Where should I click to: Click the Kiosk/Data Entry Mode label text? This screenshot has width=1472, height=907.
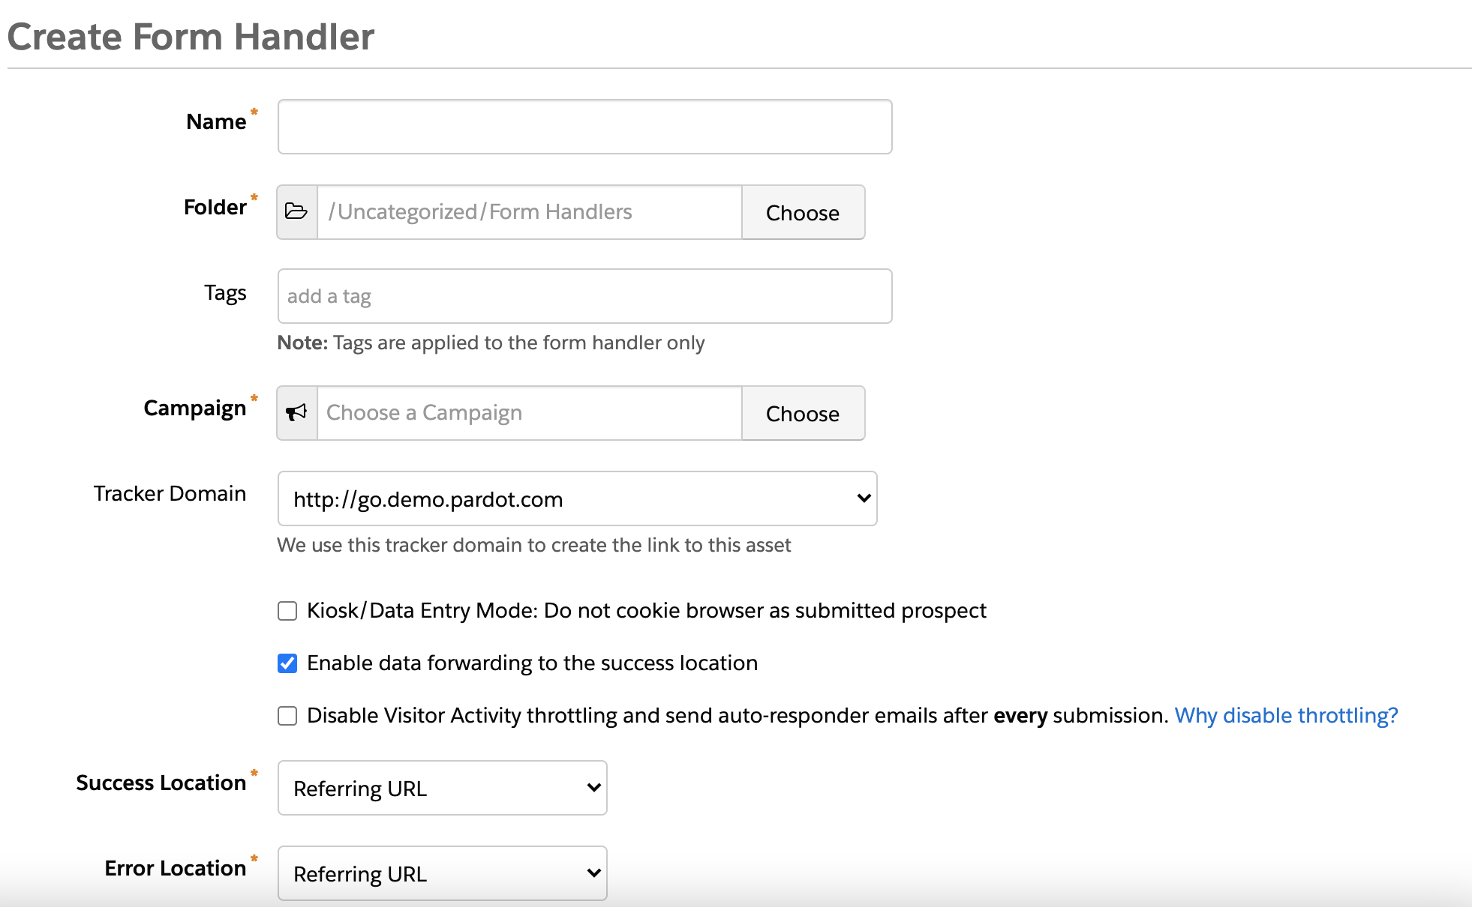click(646, 611)
